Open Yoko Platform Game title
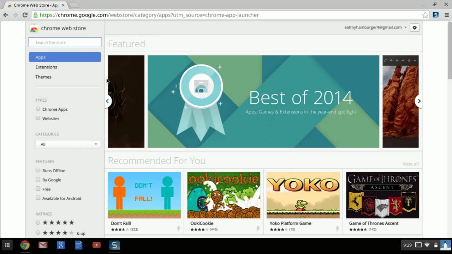 point(291,223)
